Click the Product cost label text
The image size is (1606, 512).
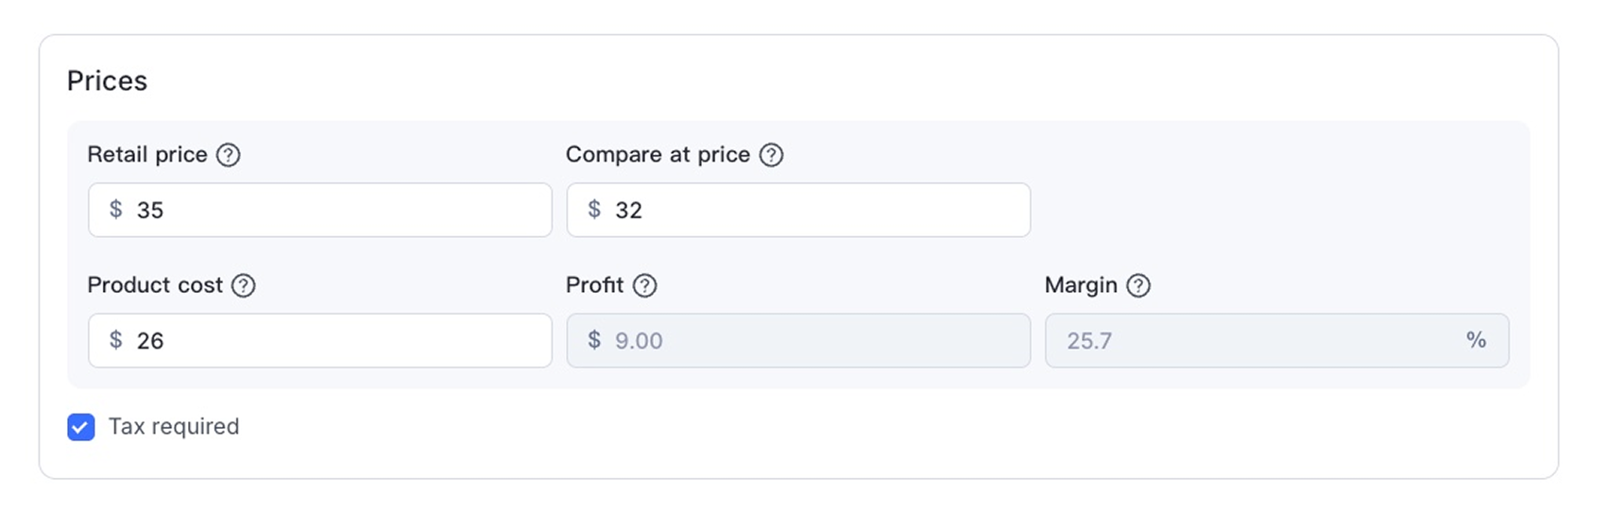click(155, 285)
